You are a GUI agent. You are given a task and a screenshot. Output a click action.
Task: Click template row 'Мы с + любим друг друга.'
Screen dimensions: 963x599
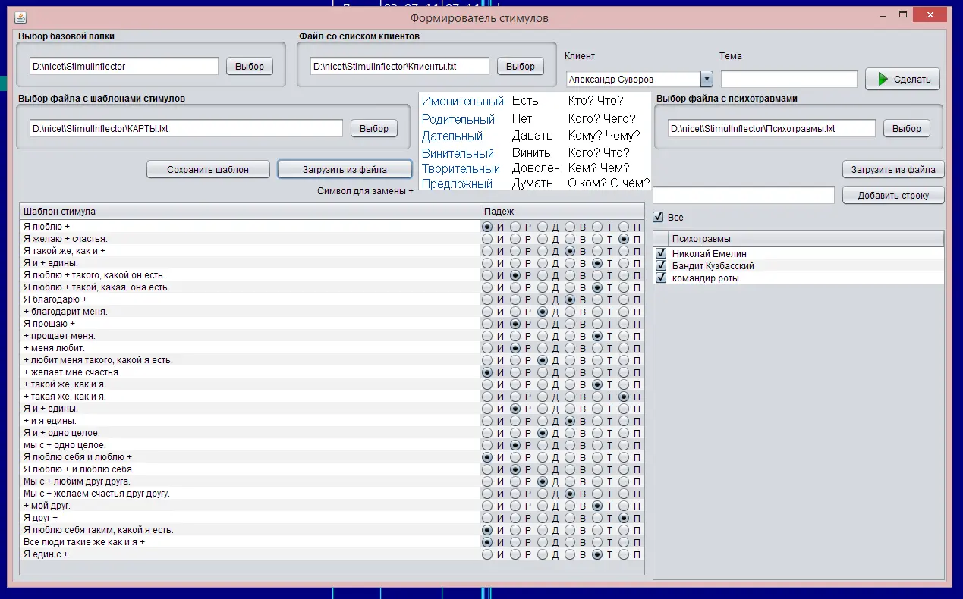point(250,481)
